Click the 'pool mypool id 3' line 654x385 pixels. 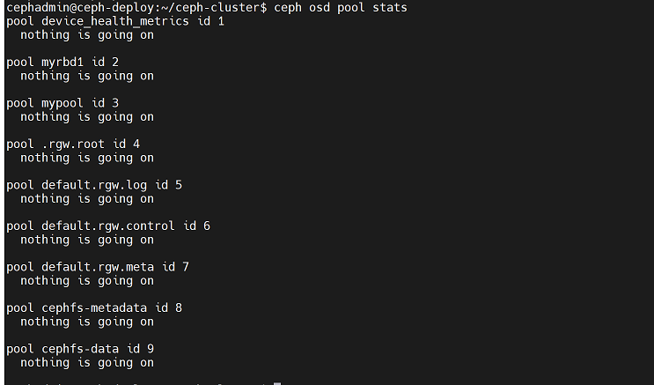click(75, 103)
